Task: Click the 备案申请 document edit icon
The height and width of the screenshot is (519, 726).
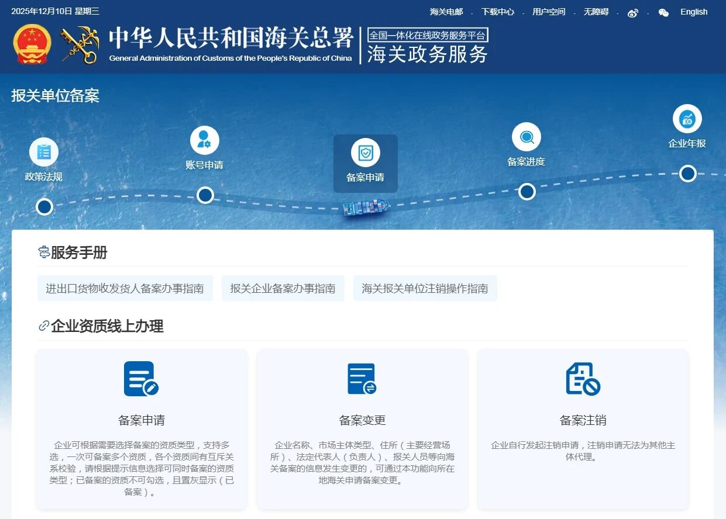Action: (141, 379)
